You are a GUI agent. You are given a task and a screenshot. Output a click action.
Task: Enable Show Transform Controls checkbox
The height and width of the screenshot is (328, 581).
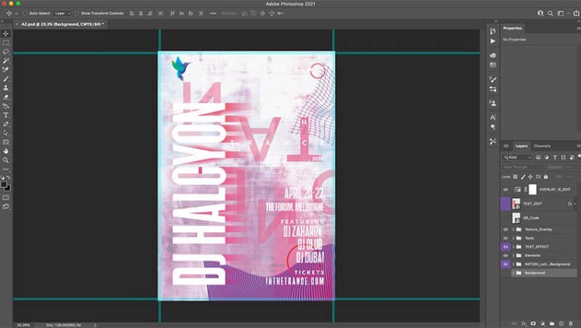77,13
